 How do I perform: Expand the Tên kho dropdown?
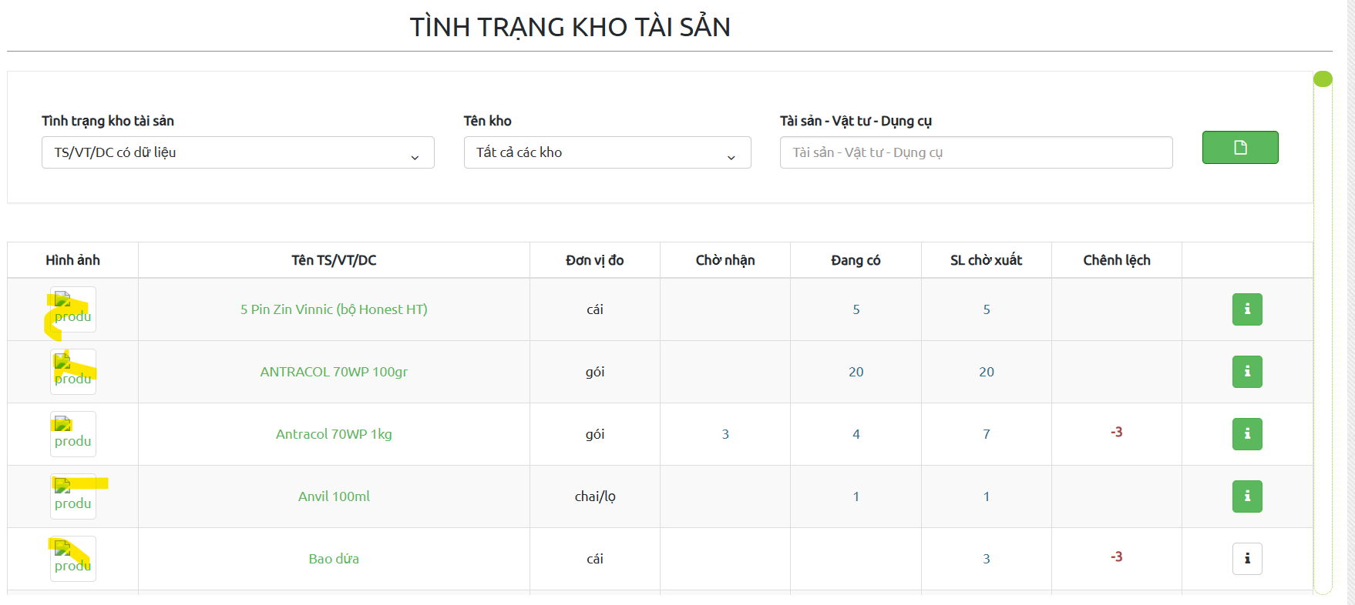click(607, 152)
